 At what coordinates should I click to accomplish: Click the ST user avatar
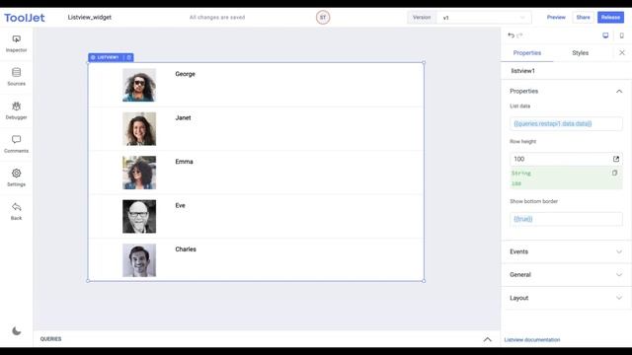pyautogui.click(x=323, y=18)
